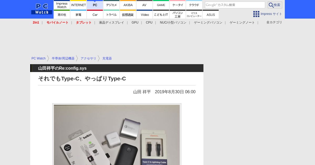Open the デジカメ tab
The height and width of the screenshot is (165, 315).
[x=112, y=5]
